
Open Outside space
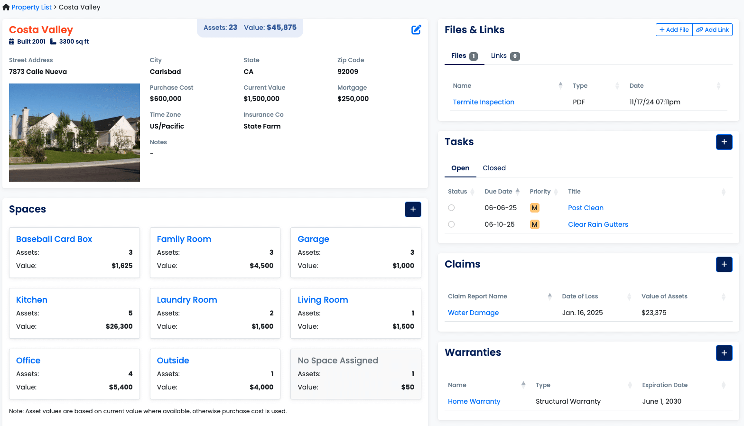coord(173,361)
